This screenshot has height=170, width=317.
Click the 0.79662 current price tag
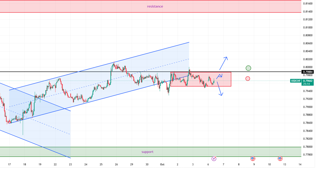click(x=308, y=81)
